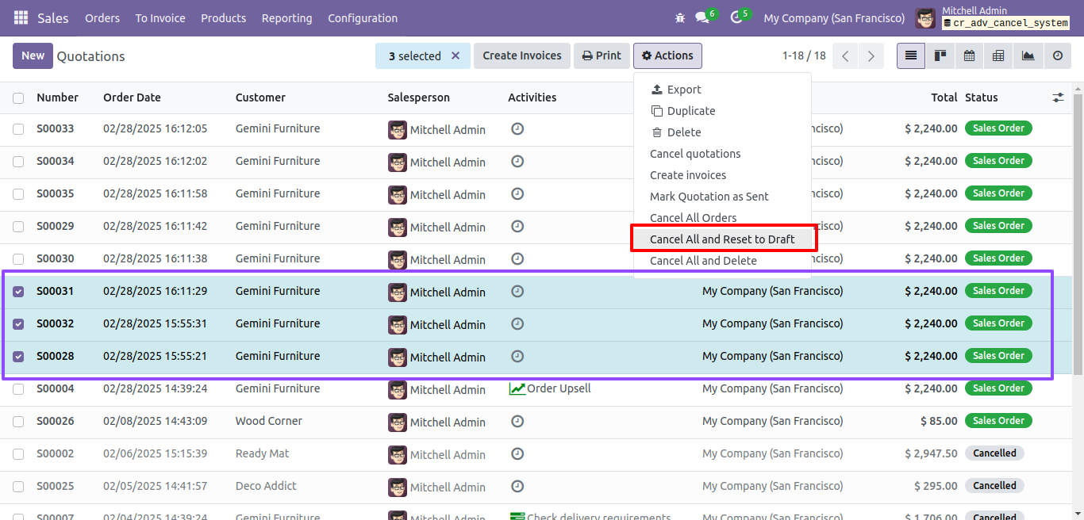This screenshot has height=520, width=1084.
Task: Switch to Kanban view
Action: tap(940, 55)
